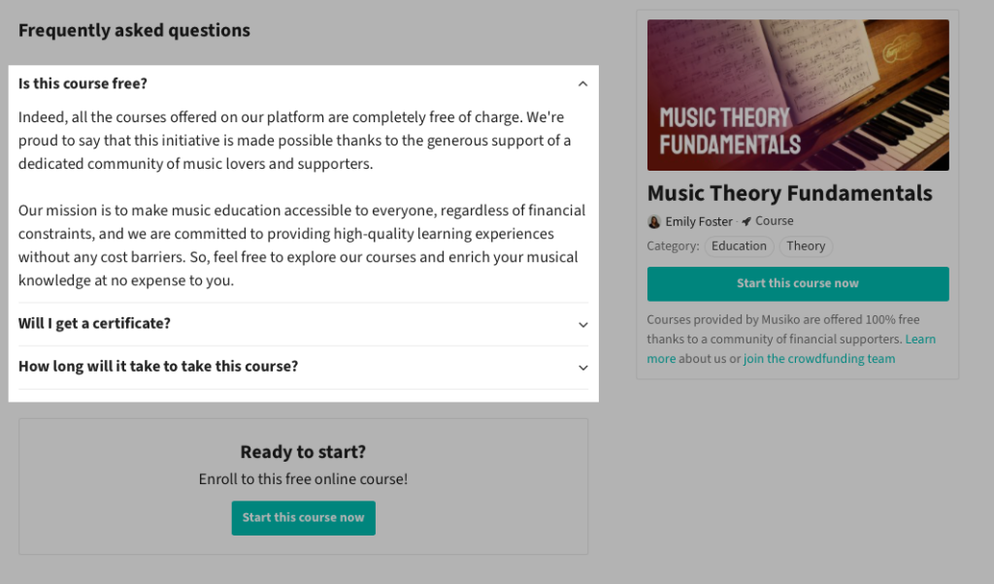Open the "Will I get a certificate?" question
The height and width of the screenshot is (584, 994).
94,323
